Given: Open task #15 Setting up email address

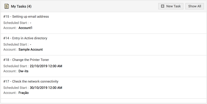Looking at the screenshot, I should (26, 17).
